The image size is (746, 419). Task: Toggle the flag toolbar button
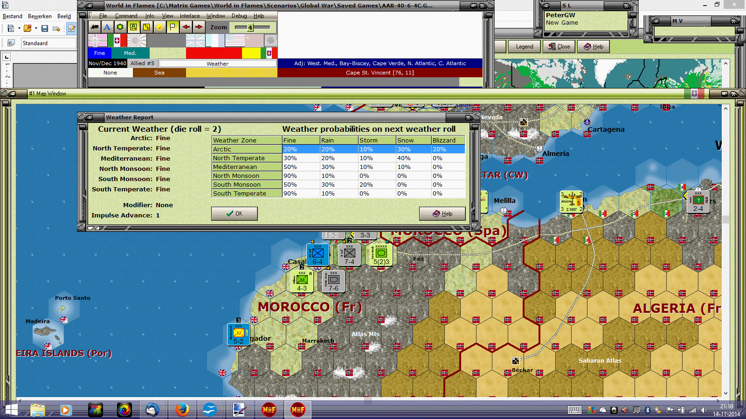point(173,27)
